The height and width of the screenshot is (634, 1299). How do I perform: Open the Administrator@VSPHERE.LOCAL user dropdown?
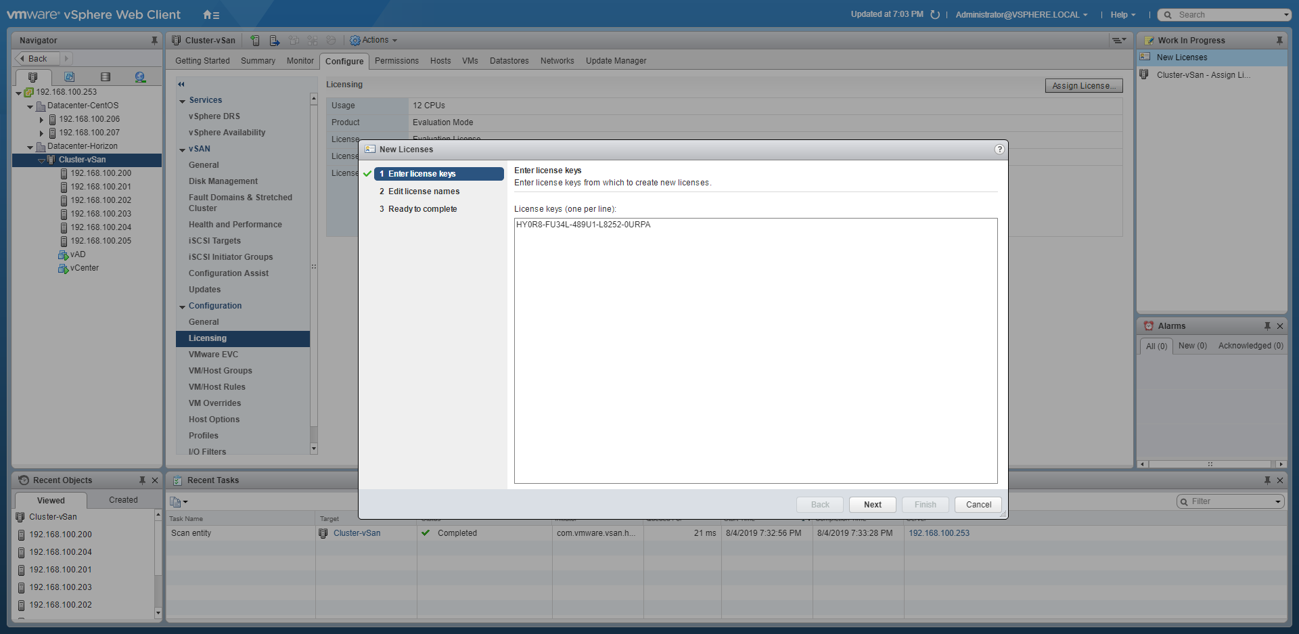tap(1021, 15)
